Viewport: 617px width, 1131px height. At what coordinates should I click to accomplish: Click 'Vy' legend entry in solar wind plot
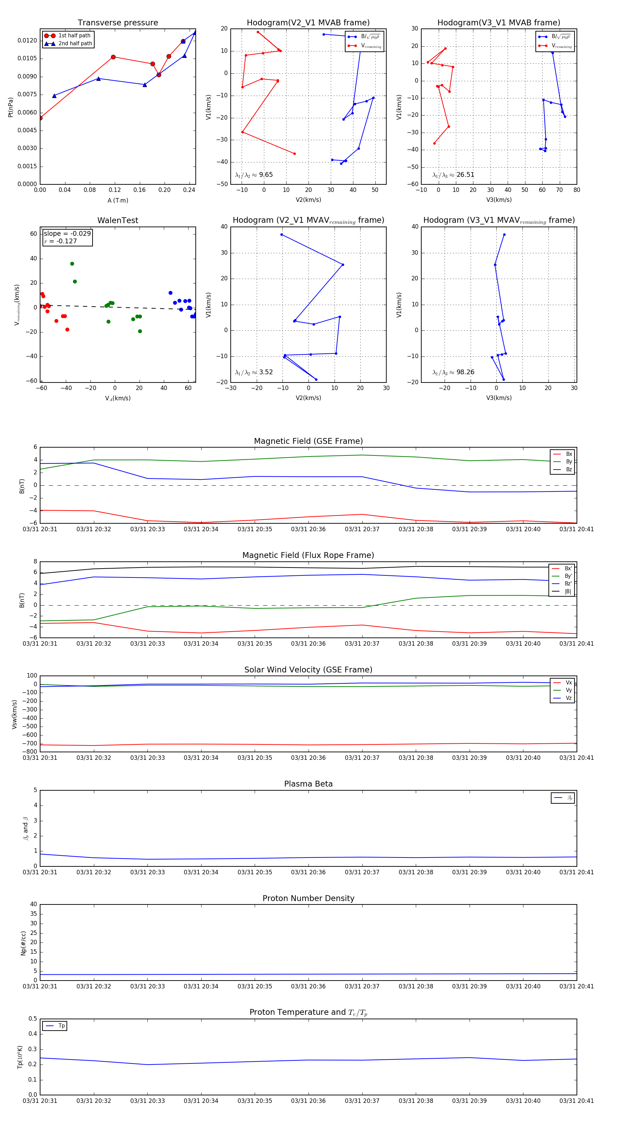[562, 690]
